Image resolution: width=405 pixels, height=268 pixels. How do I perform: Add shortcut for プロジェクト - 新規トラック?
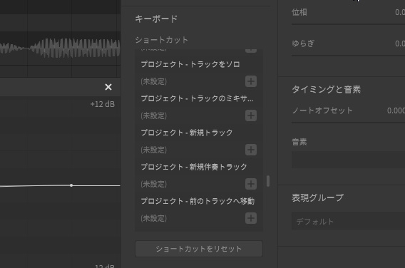click(251, 150)
